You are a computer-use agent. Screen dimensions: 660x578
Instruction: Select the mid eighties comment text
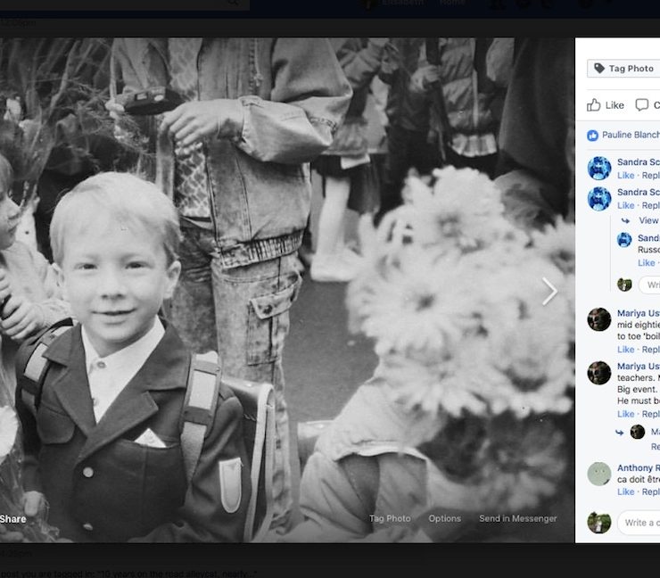tap(639, 330)
